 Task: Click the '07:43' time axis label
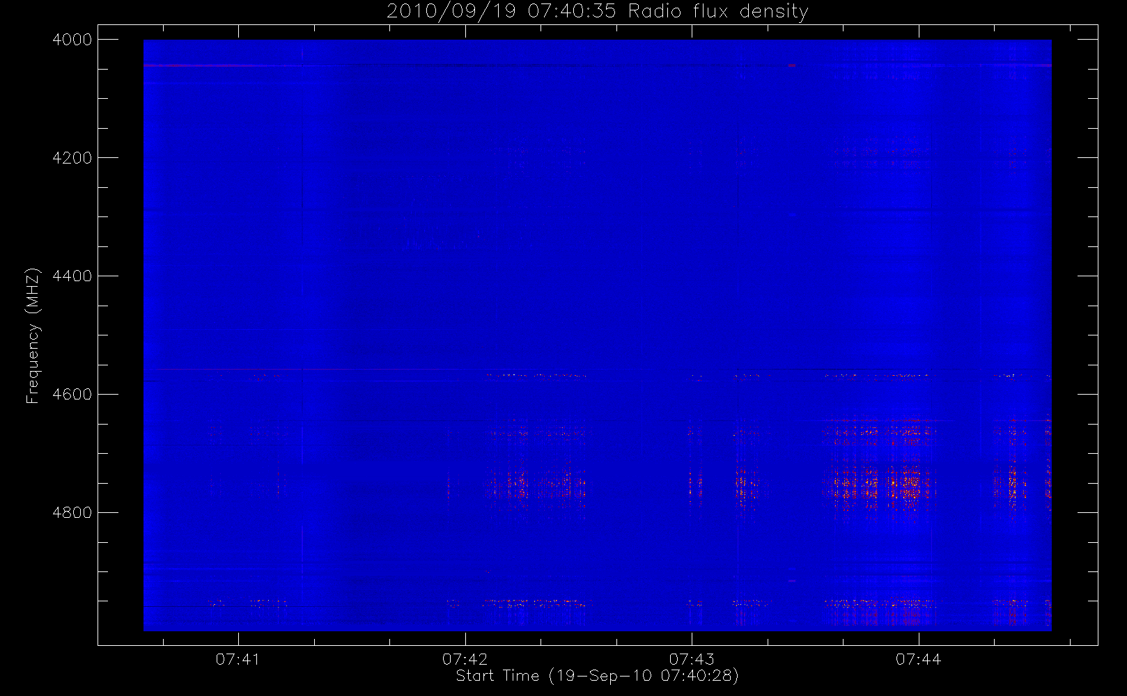(692, 659)
